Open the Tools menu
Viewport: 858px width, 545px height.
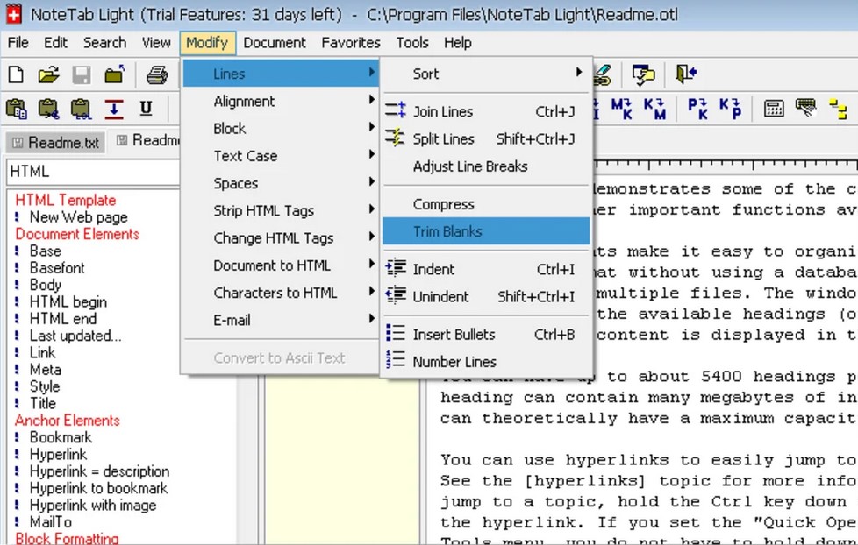click(412, 43)
